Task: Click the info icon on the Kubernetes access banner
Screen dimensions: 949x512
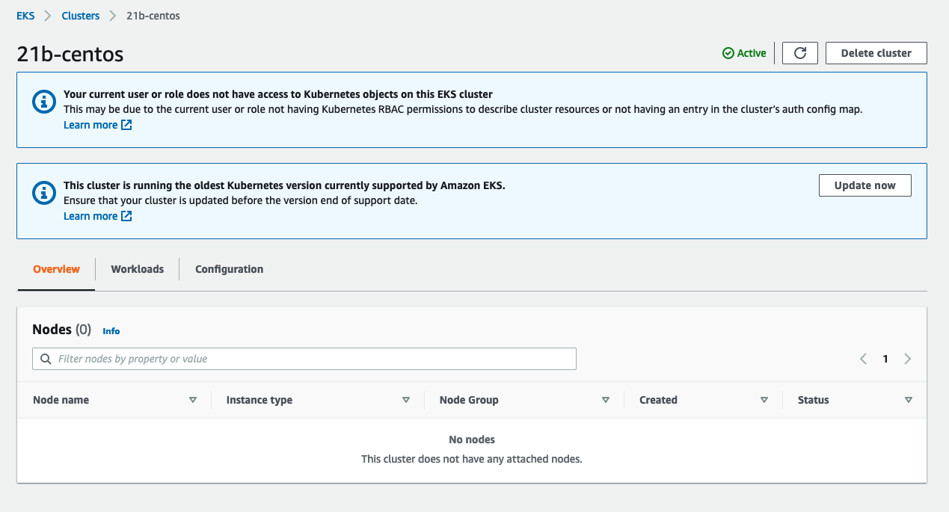Action: 43,102
